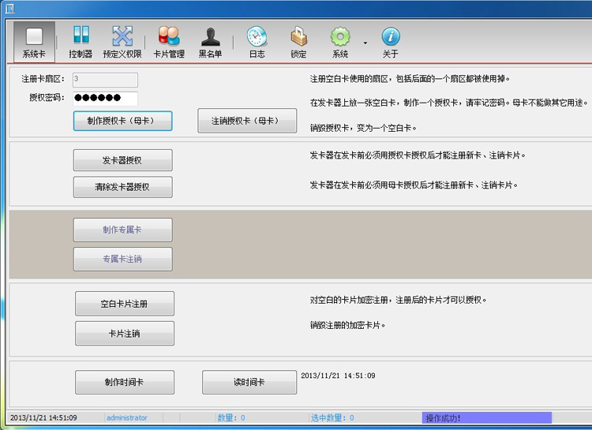Open the 系统卡 toolbar section
592x430 pixels.
(x=34, y=42)
